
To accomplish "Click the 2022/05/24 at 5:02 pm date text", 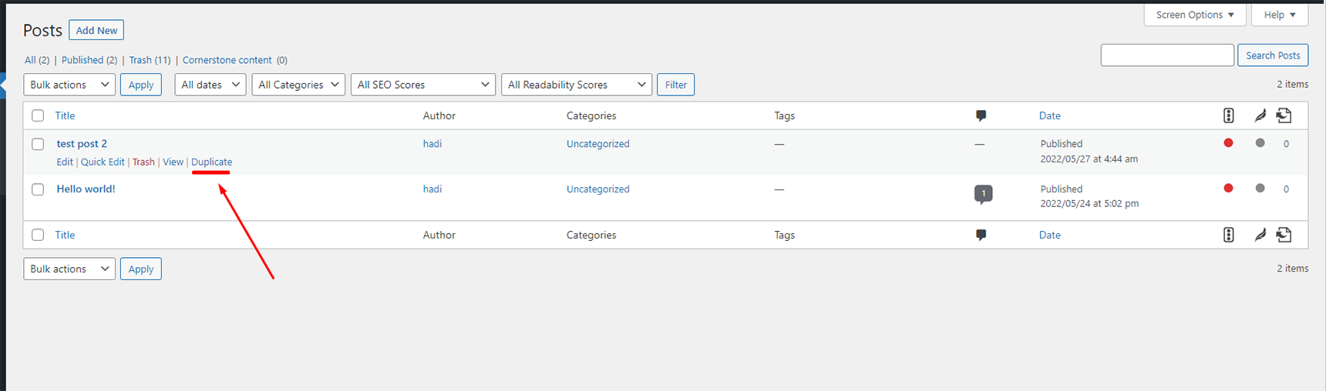I will click(x=1089, y=204).
